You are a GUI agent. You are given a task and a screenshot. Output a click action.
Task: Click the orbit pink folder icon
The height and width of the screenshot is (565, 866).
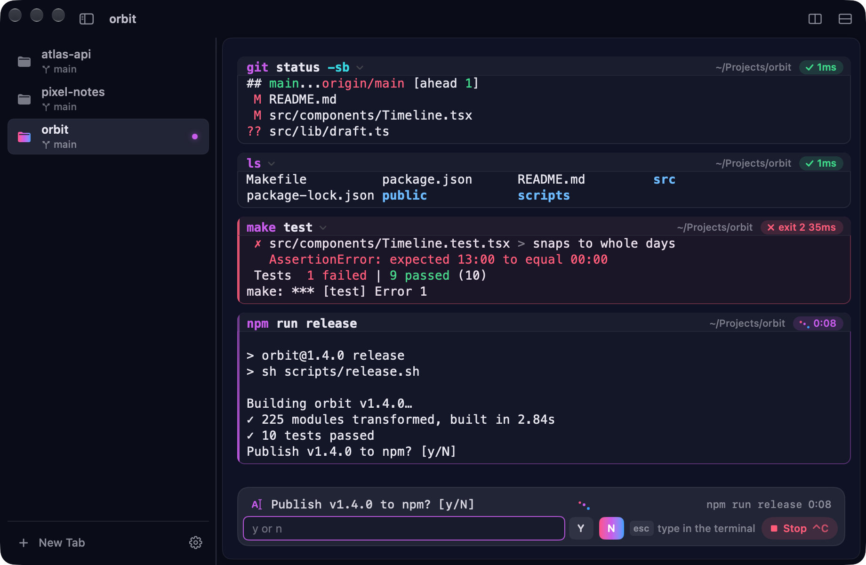24,137
